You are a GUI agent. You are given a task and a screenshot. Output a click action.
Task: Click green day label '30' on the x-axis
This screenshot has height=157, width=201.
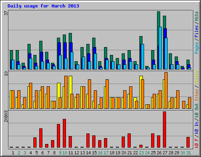point(183,153)
